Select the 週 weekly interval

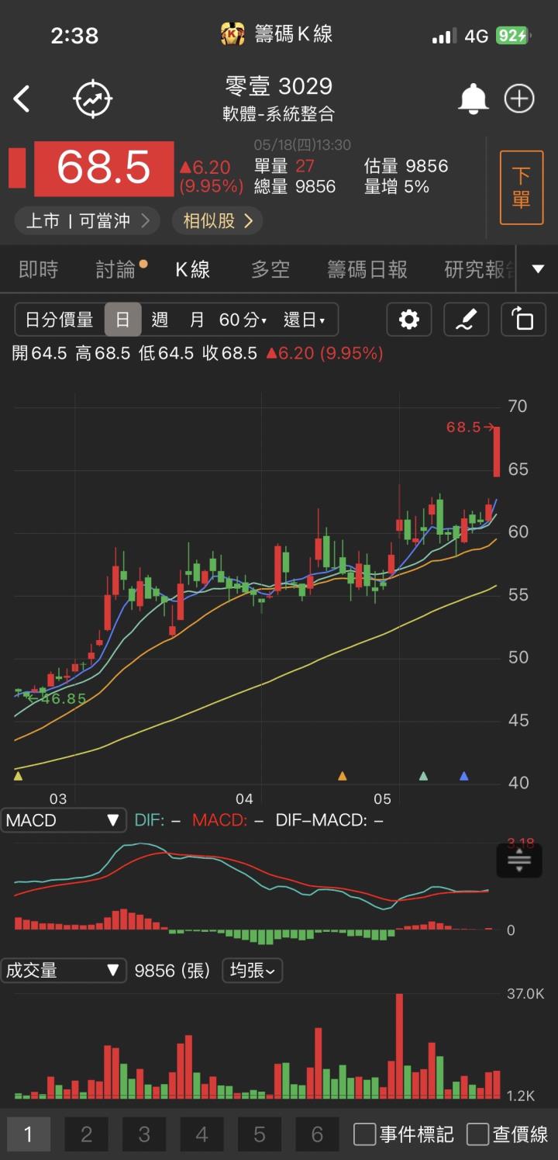160,320
